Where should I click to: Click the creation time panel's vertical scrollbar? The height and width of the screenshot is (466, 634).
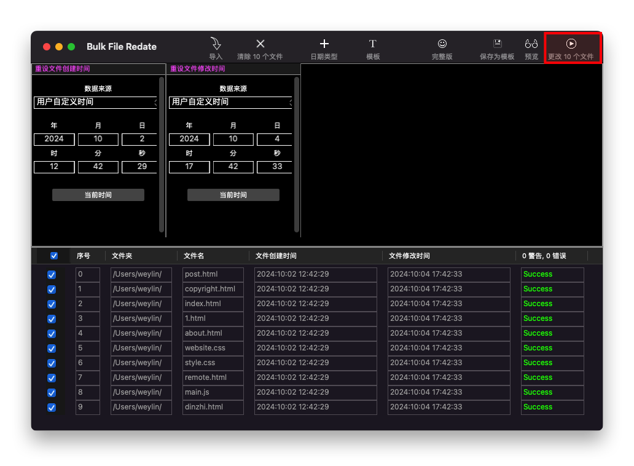[162, 154]
